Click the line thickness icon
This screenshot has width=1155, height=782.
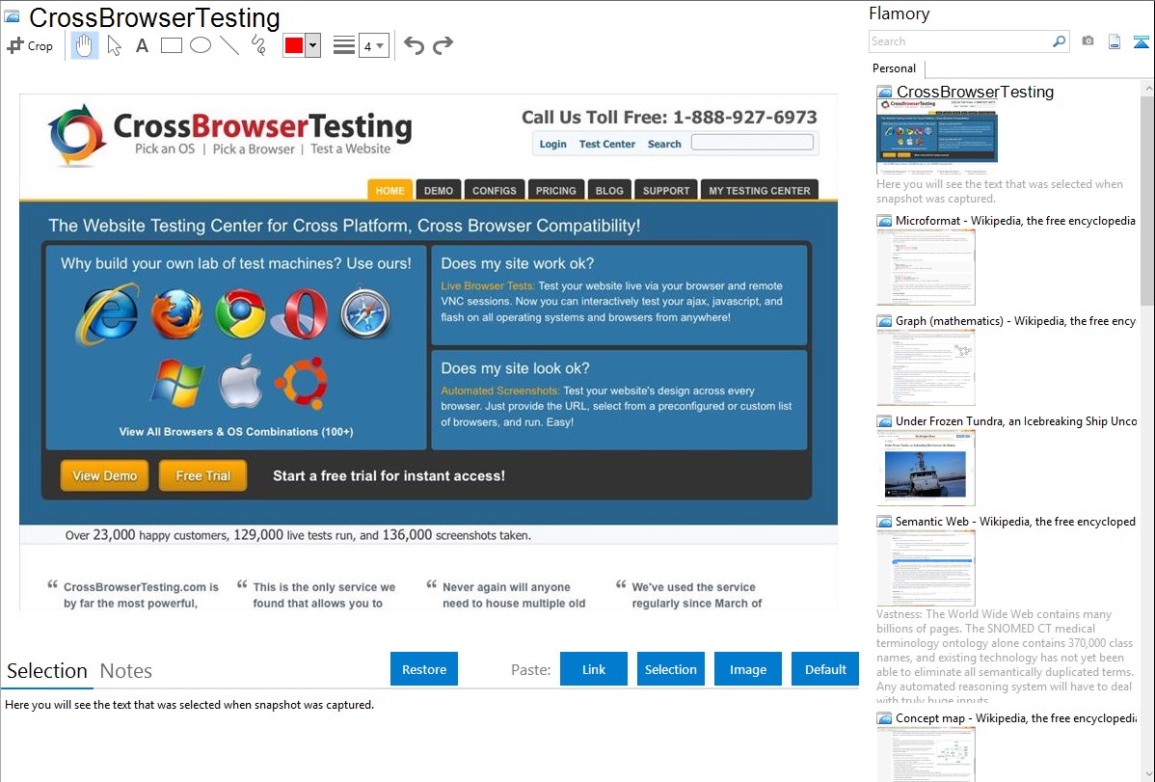click(344, 45)
